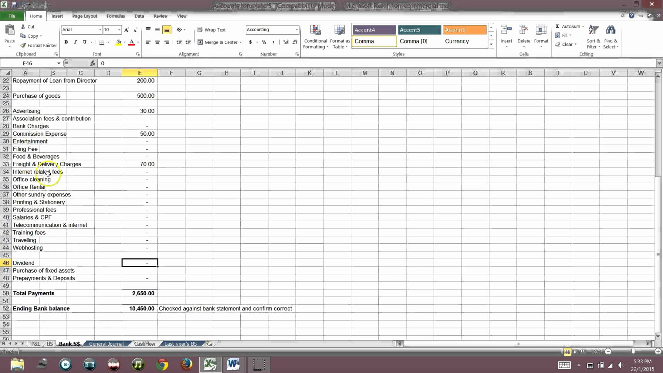Toggle Italic formatting

pos(75,42)
